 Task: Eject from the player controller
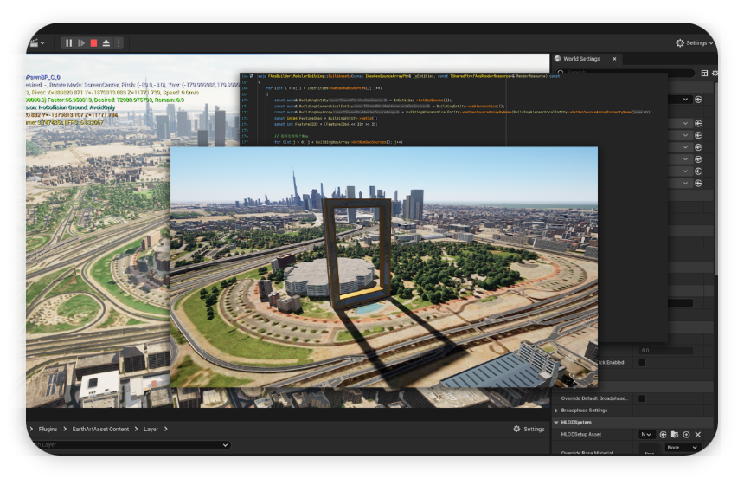[x=106, y=43]
